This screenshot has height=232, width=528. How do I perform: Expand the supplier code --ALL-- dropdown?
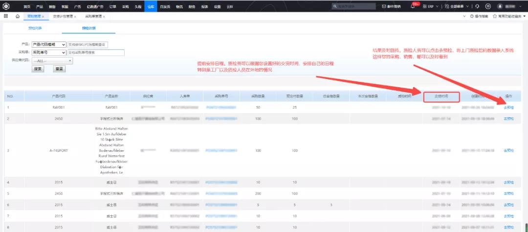52,60
